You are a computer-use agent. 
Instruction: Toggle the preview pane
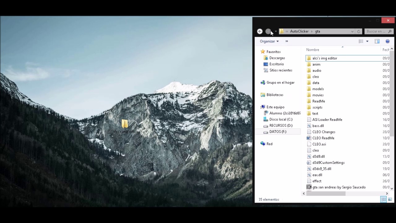pyautogui.click(x=377, y=41)
